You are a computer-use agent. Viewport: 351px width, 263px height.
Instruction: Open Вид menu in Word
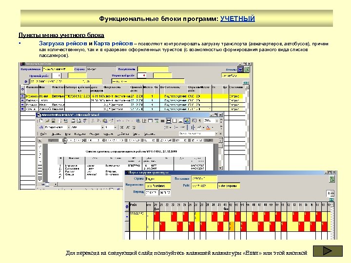pyautogui.click(x=68, y=134)
